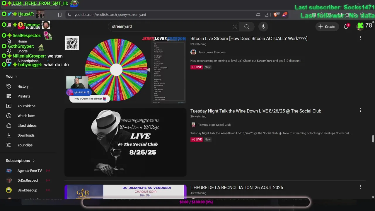Open Tuesday Night Talk Wine-Down thumbnail
375x211 pixels.
(x=125, y=142)
